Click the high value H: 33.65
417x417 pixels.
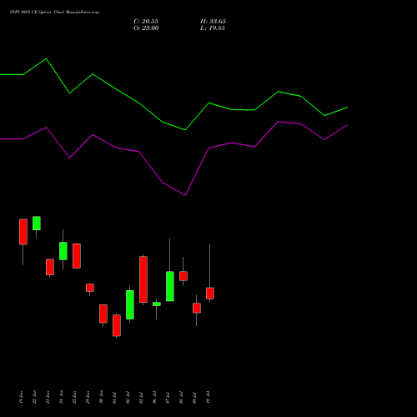click(x=213, y=22)
